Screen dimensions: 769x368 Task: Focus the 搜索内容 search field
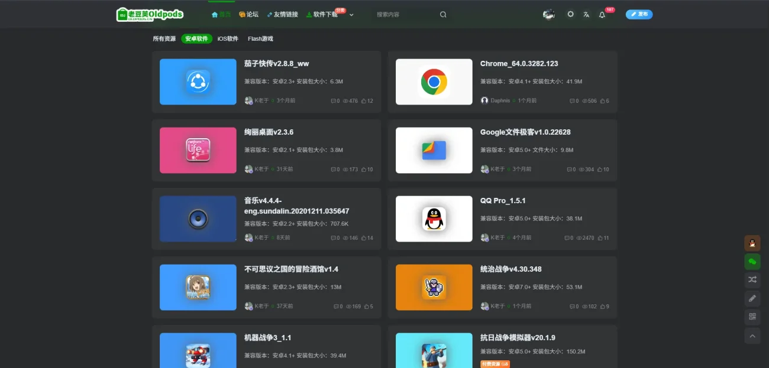(405, 14)
